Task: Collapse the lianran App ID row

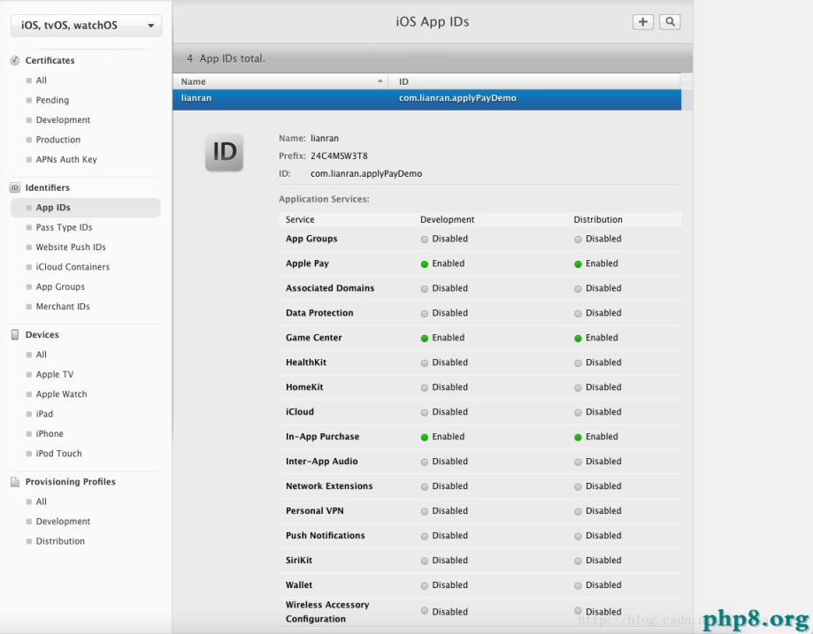Action: (x=283, y=98)
